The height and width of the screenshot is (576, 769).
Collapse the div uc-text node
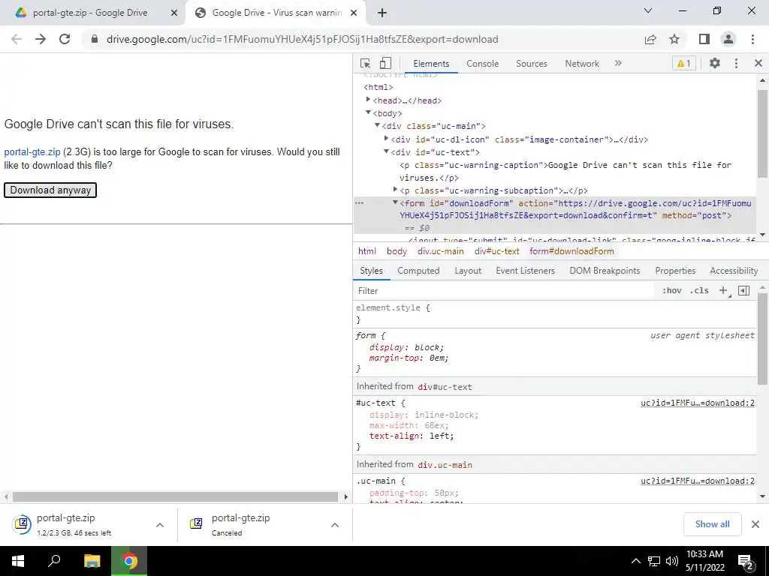pyautogui.click(x=387, y=151)
